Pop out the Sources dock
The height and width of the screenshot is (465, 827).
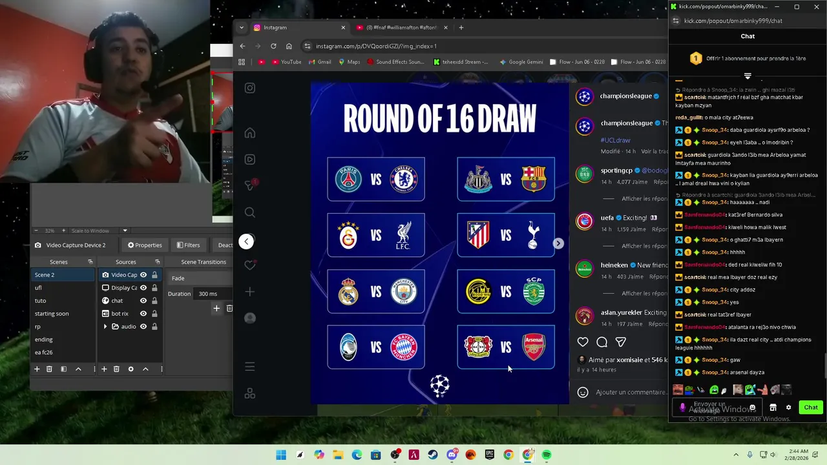click(x=157, y=262)
